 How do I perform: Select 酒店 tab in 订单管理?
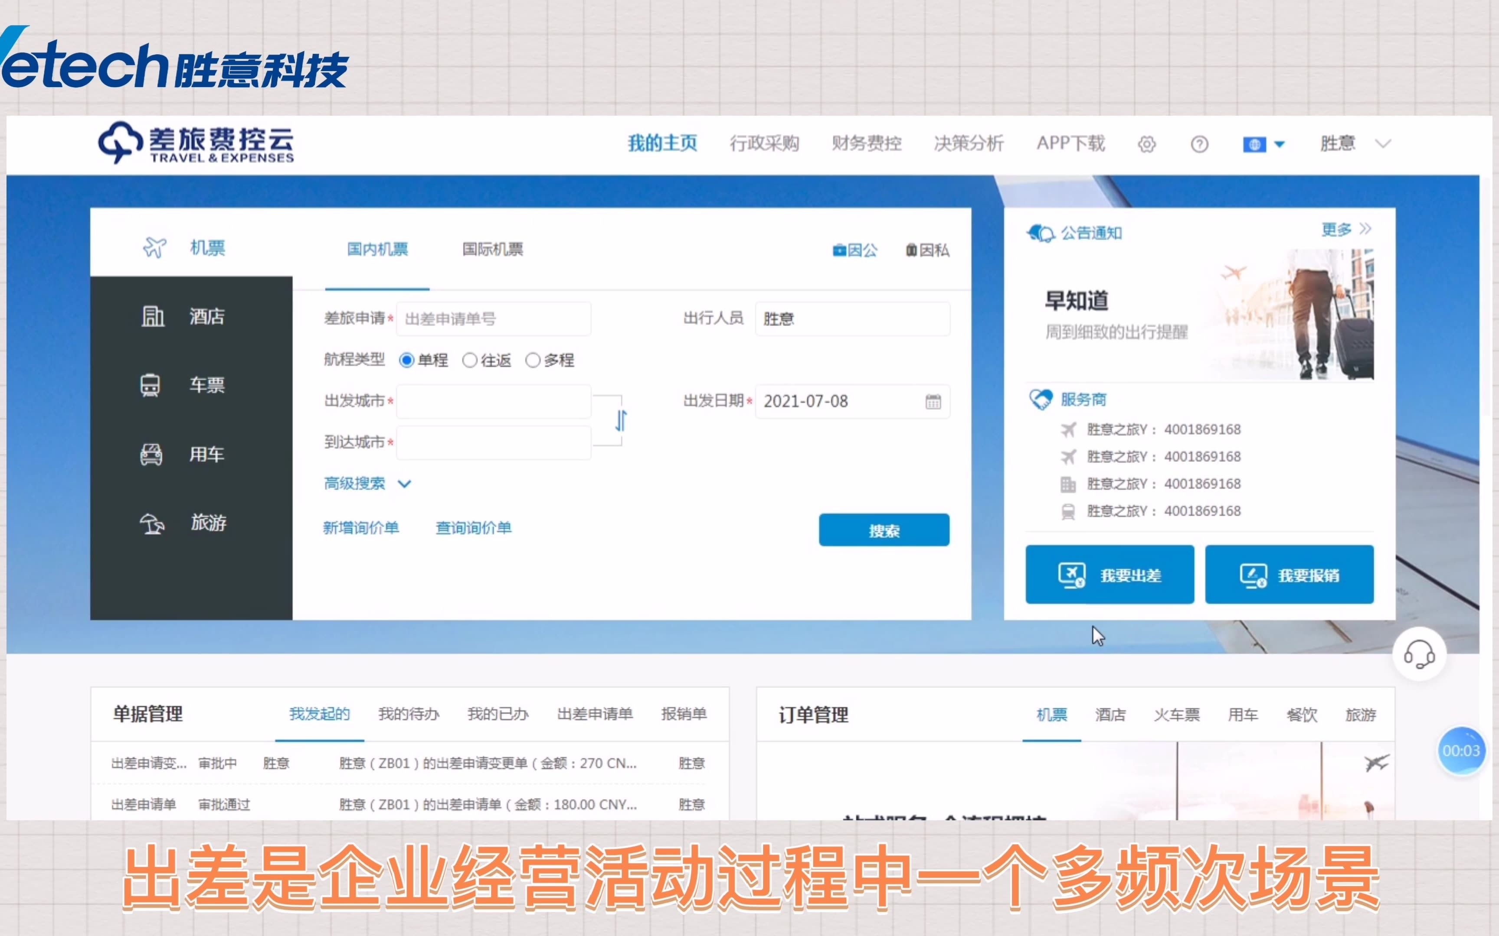1111,715
